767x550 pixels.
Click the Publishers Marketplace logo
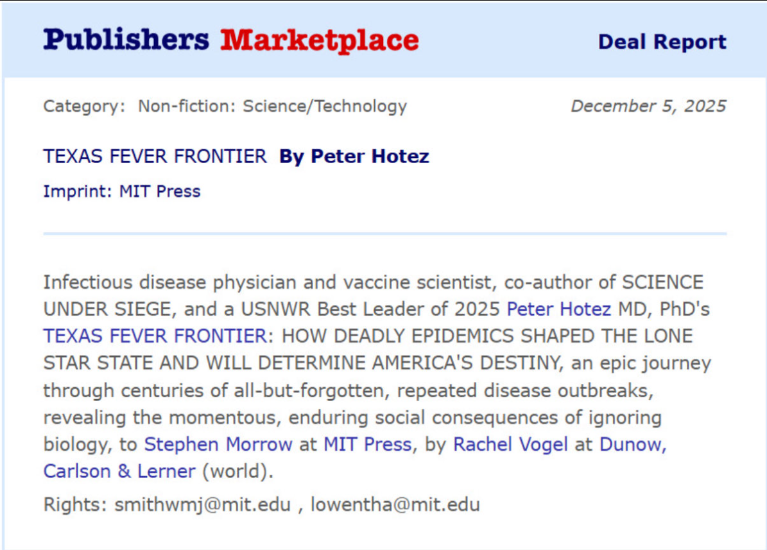pos(231,40)
